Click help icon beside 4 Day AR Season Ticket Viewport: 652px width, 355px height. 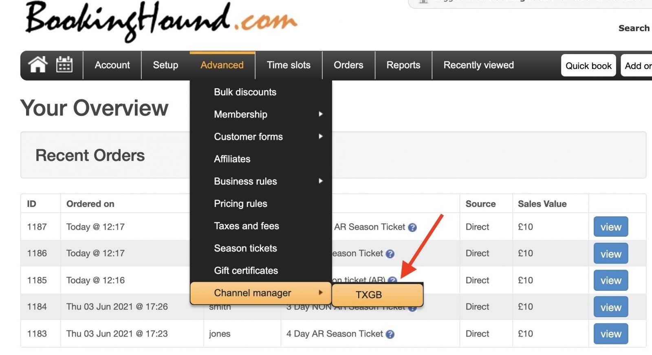coord(390,334)
